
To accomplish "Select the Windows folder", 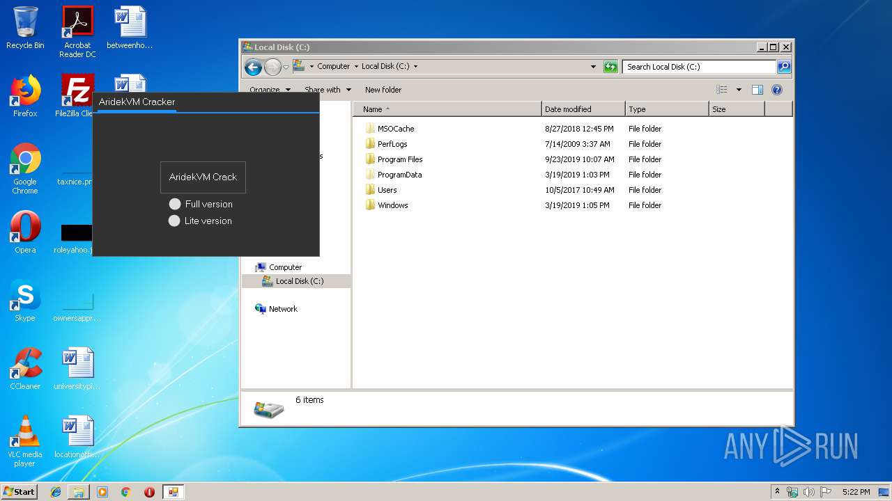I will click(x=392, y=205).
